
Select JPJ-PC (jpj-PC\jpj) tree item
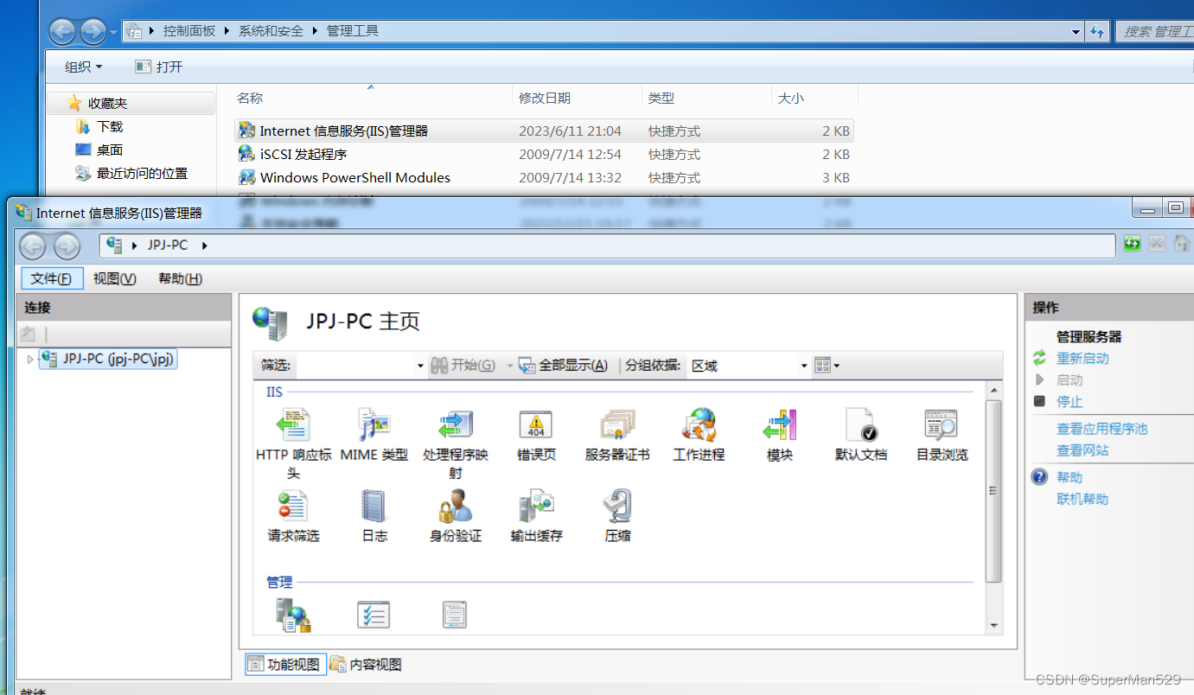click(109, 359)
